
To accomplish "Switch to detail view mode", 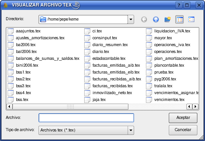I will pos(191,19).
